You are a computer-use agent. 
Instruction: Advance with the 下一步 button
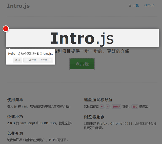pos(46,60)
